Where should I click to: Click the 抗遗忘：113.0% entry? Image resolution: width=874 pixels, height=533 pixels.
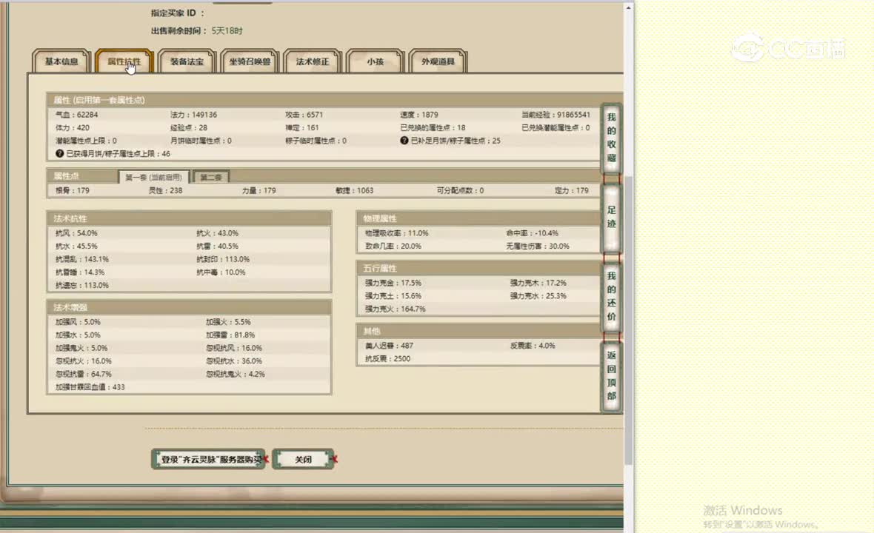[82, 285]
